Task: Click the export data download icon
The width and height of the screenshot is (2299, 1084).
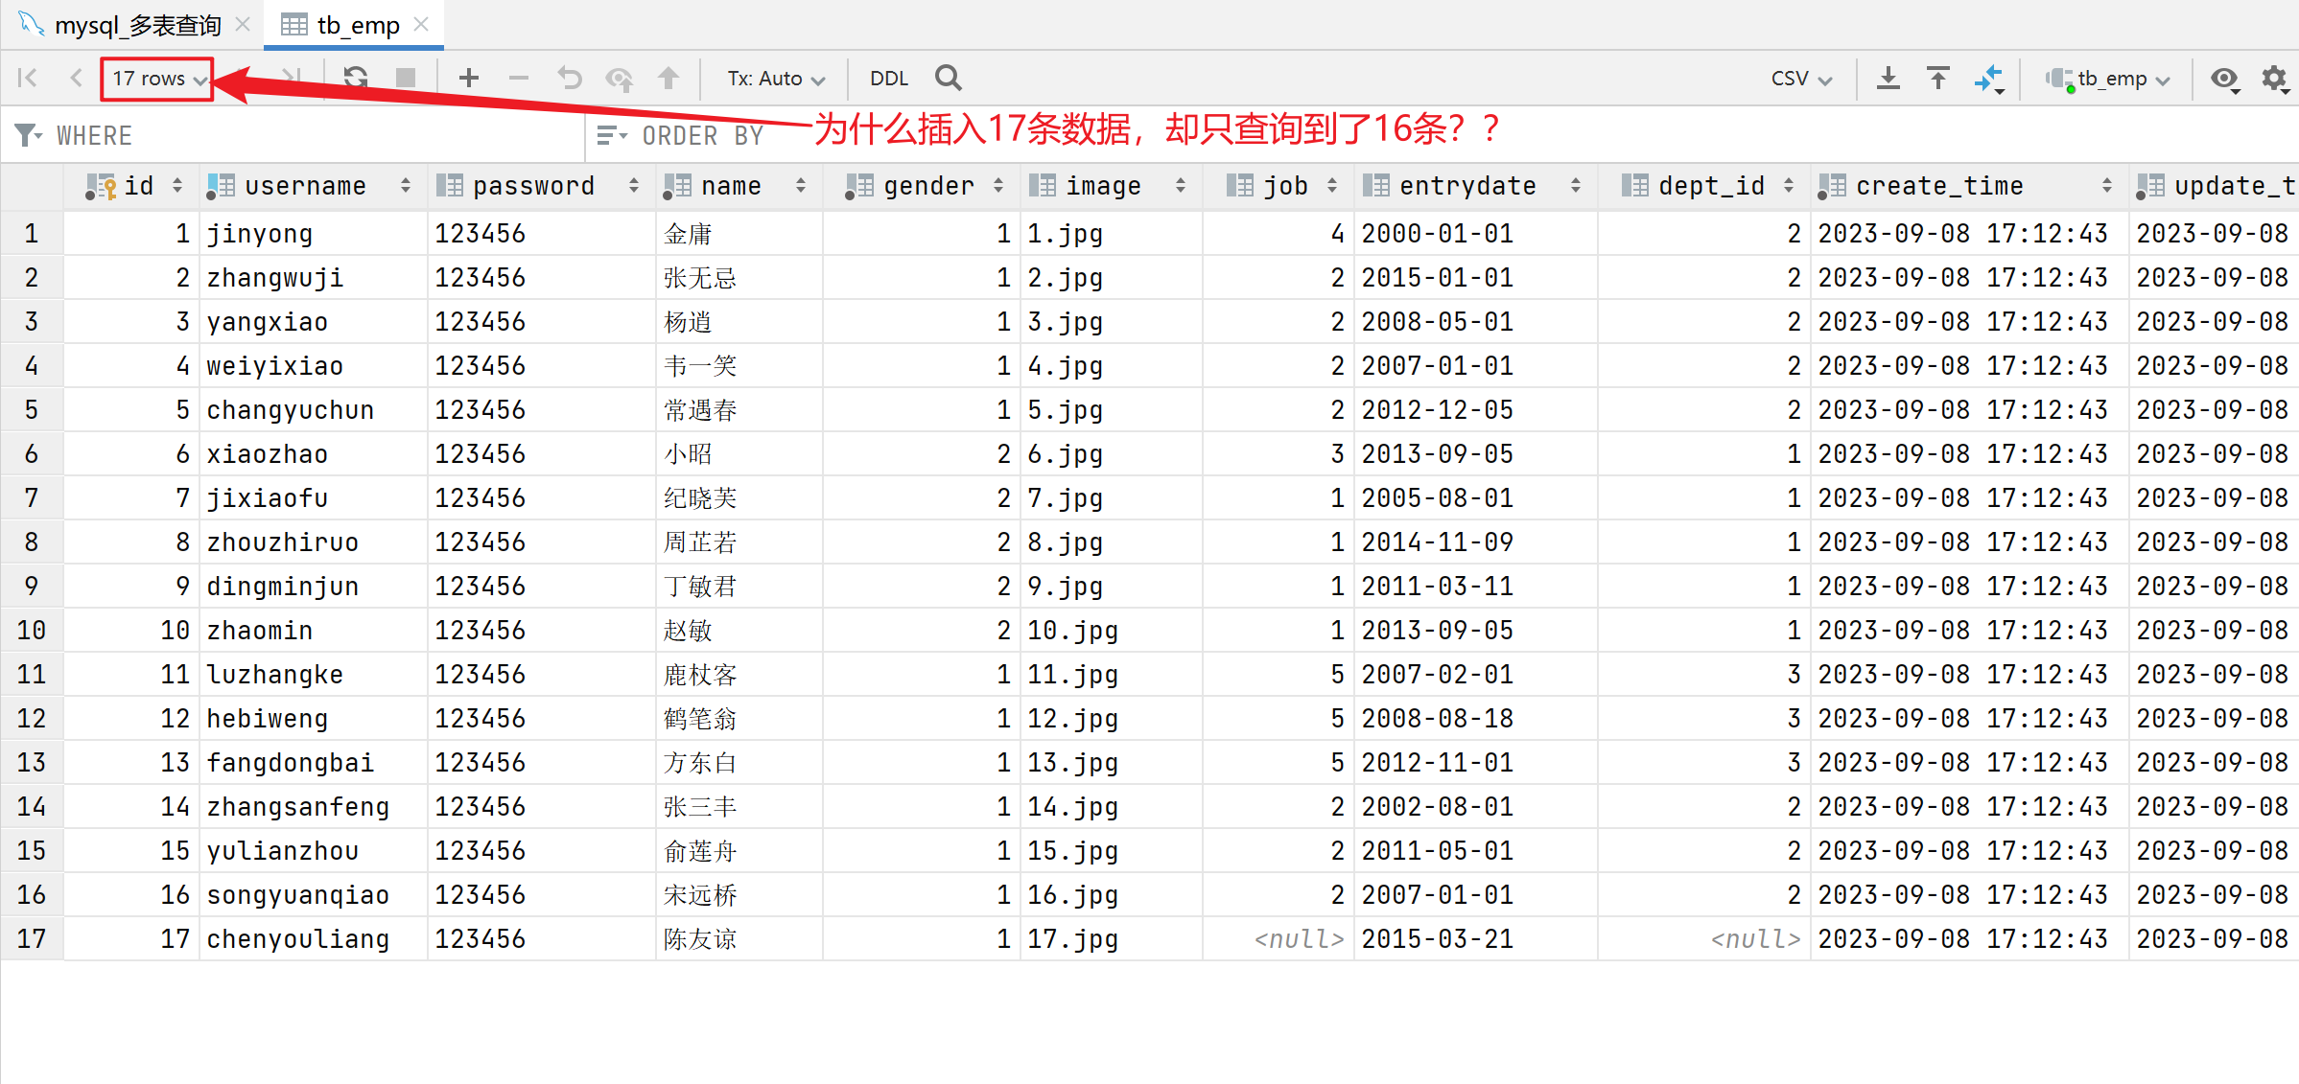Action: [x=1888, y=78]
